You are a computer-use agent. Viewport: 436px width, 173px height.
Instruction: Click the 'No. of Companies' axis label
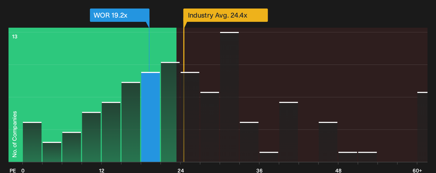click(x=15, y=134)
